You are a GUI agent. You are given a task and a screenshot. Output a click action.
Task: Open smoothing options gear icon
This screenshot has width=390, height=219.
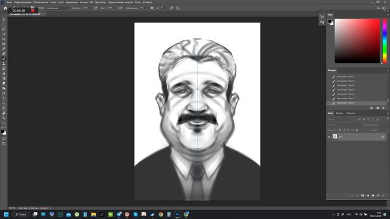click(x=152, y=8)
